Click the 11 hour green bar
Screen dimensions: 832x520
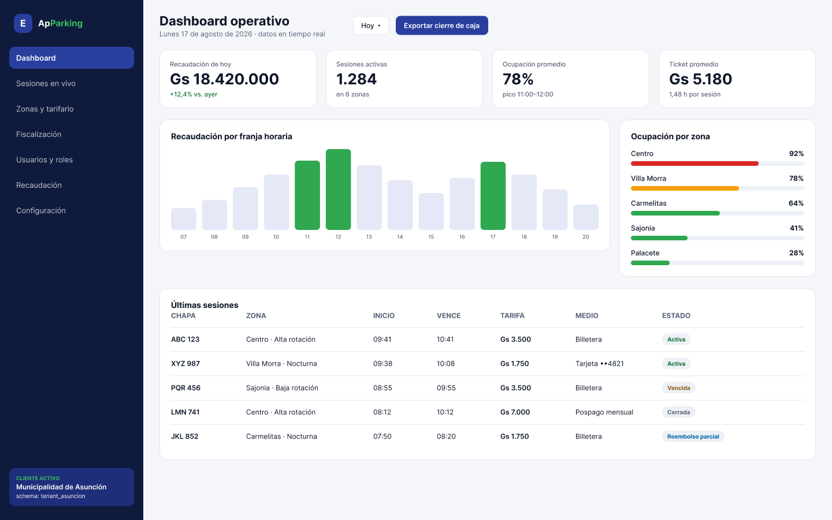(307, 195)
